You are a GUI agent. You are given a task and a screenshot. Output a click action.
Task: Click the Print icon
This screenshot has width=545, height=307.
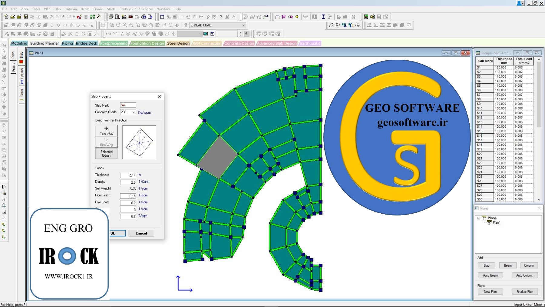[111, 17]
